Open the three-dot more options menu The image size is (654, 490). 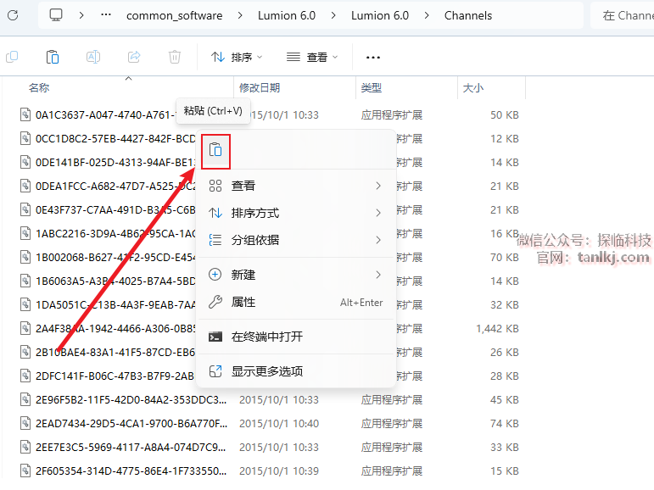click(x=373, y=57)
